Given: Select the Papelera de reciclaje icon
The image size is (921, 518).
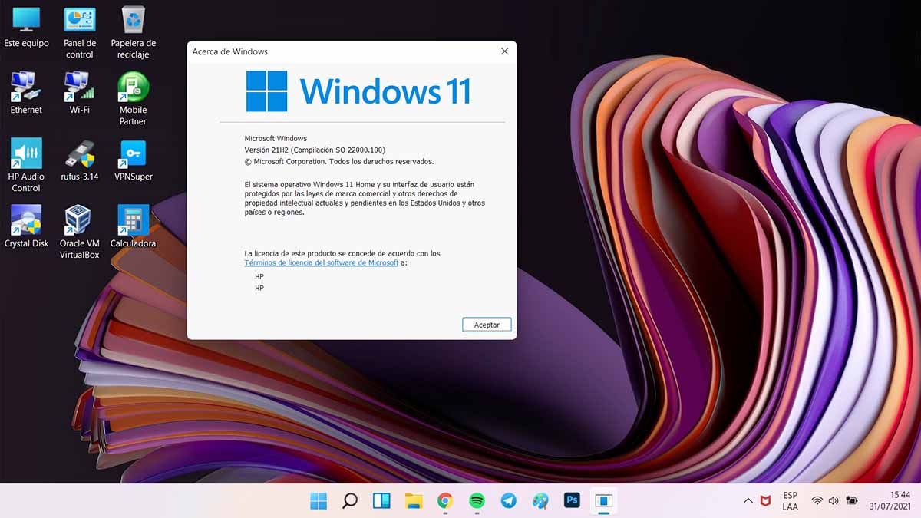Looking at the screenshot, I should click(134, 33).
